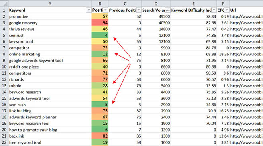Click the Keyword header cell

pos(50,10)
